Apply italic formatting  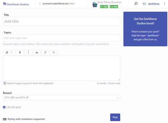pos(28,52)
